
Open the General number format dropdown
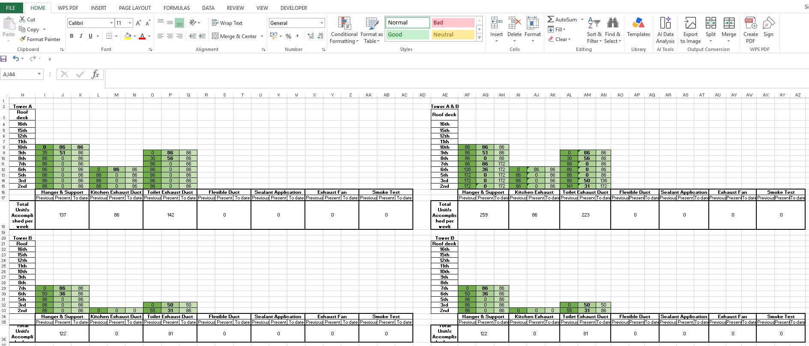[322, 23]
